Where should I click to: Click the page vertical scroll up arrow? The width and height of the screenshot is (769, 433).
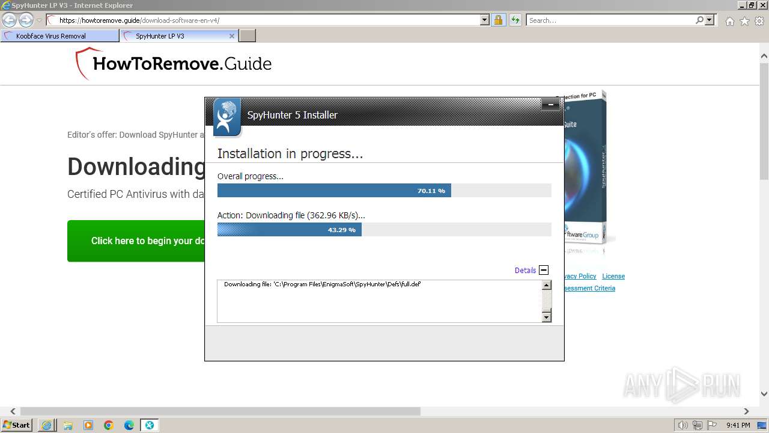(764, 57)
